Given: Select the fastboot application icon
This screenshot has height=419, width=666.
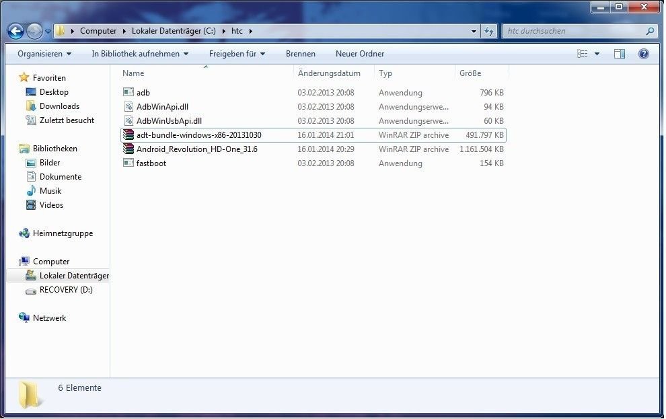Looking at the screenshot, I should (128, 163).
